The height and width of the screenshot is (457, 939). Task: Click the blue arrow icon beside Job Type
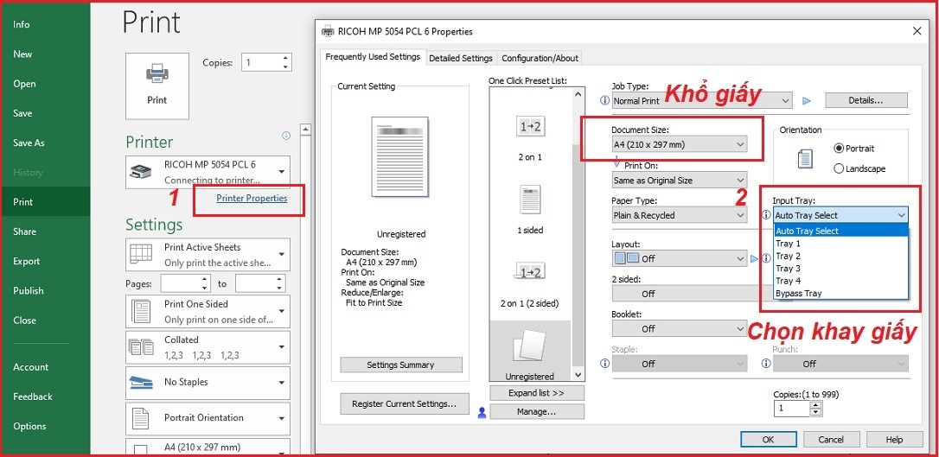click(807, 101)
